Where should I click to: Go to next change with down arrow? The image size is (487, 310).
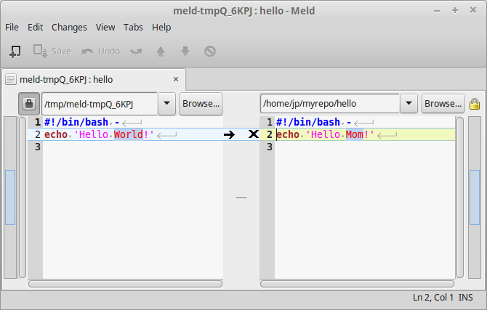coord(185,52)
